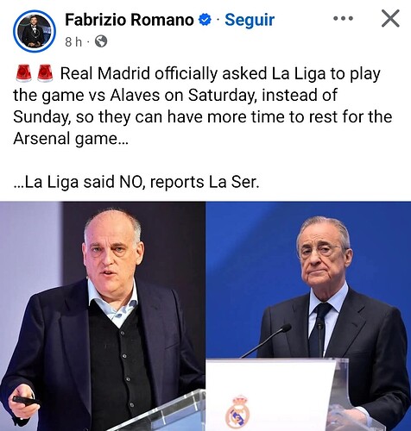The height and width of the screenshot is (431, 411).
Task: Click the globe public-audience icon
Action: coord(101,41)
